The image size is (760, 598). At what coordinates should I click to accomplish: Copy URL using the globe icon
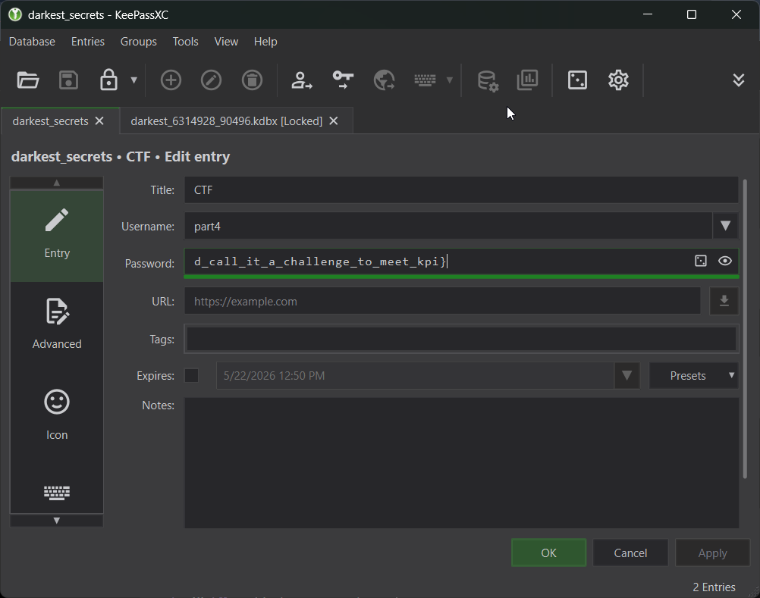384,80
